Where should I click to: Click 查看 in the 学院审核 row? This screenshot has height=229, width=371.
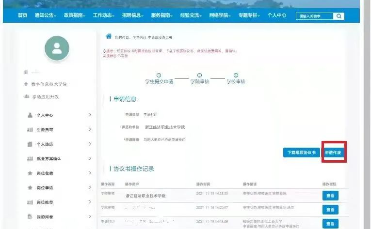click(330, 210)
